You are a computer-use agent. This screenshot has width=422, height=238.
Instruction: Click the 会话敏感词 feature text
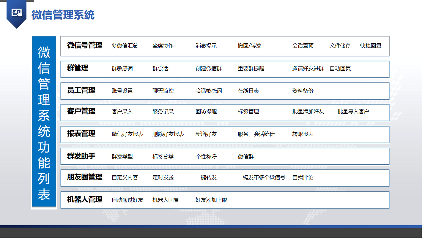coord(209,91)
